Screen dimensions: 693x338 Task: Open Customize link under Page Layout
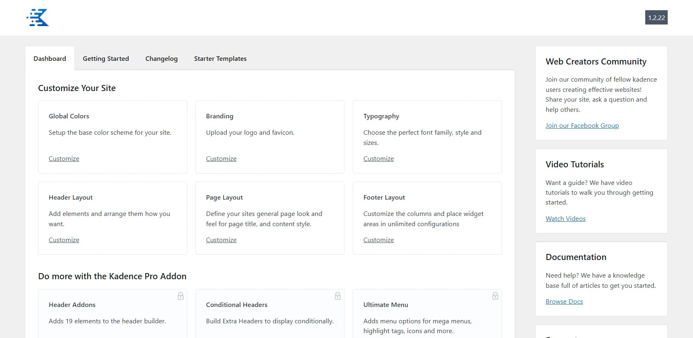tap(221, 240)
